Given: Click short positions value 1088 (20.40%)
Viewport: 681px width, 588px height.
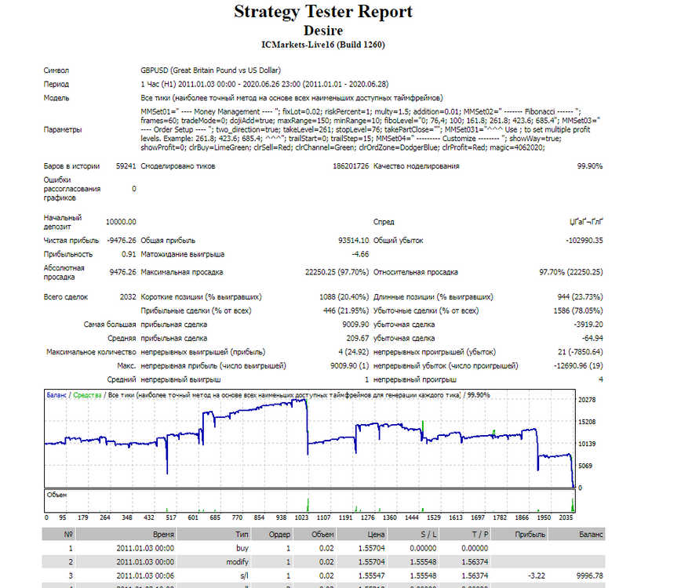Looking at the screenshot, I should point(344,297).
